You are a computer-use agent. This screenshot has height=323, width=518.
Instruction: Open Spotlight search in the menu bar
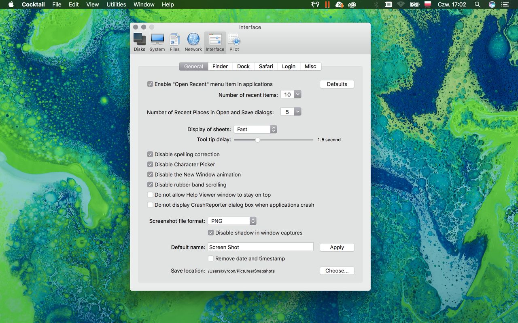coord(478,4)
